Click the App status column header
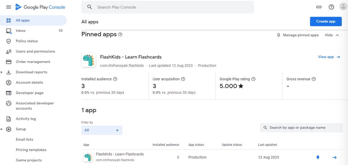This screenshot has height=165, width=348. 196,145
